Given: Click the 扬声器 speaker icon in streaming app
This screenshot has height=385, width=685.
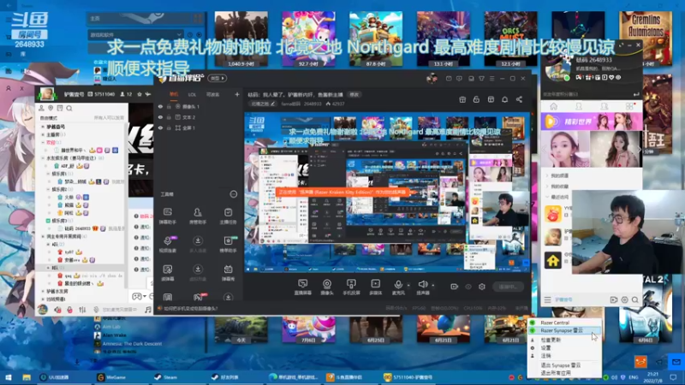Looking at the screenshot, I should point(422,285).
